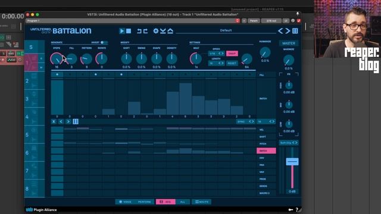Change the Speed 1/16 selector
The height and width of the screenshot is (214, 381).
tap(216, 53)
